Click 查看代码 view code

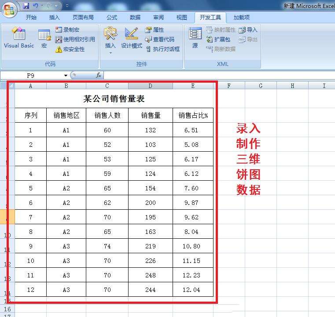tap(160, 39)
